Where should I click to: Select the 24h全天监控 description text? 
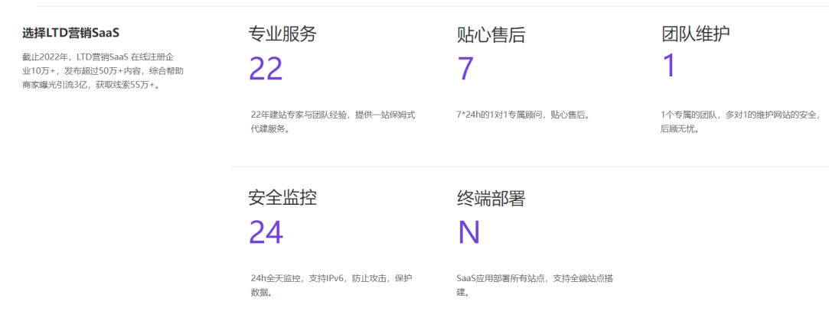coord(331,284)
